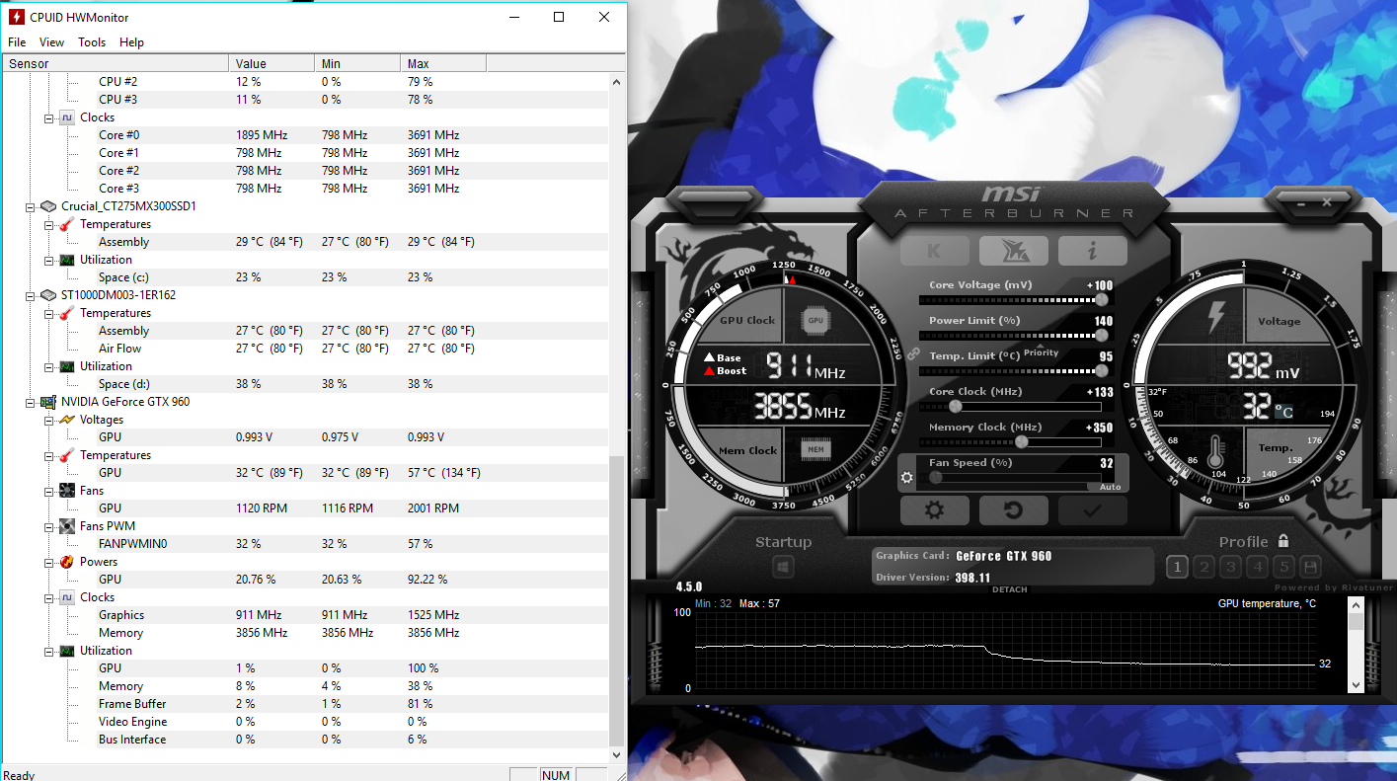This screenshot has width=1397, height=781.
Task: Launch Kombustor with the K button
Action: click(934, 251)
